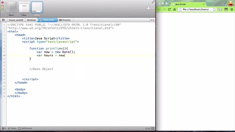Click the Chrome forward arrow
The height and width of the screenshot is (132, 235).
tap(164, 9)
